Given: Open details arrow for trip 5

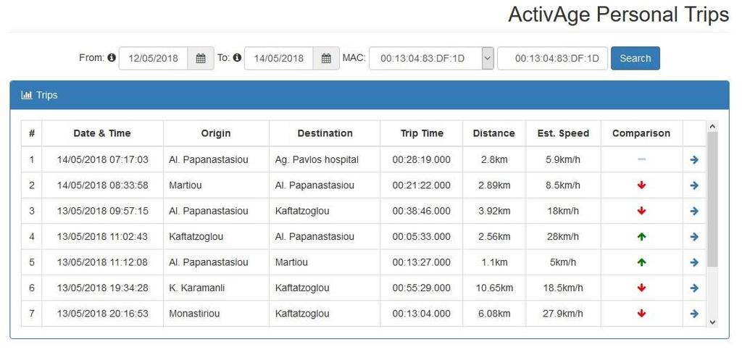Looking at the screenshot, I should [x=694, y=262].
